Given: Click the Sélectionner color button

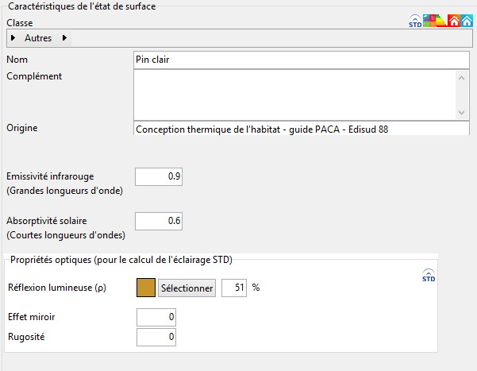Looking at the screenshot, I should (x=187, y=288).
